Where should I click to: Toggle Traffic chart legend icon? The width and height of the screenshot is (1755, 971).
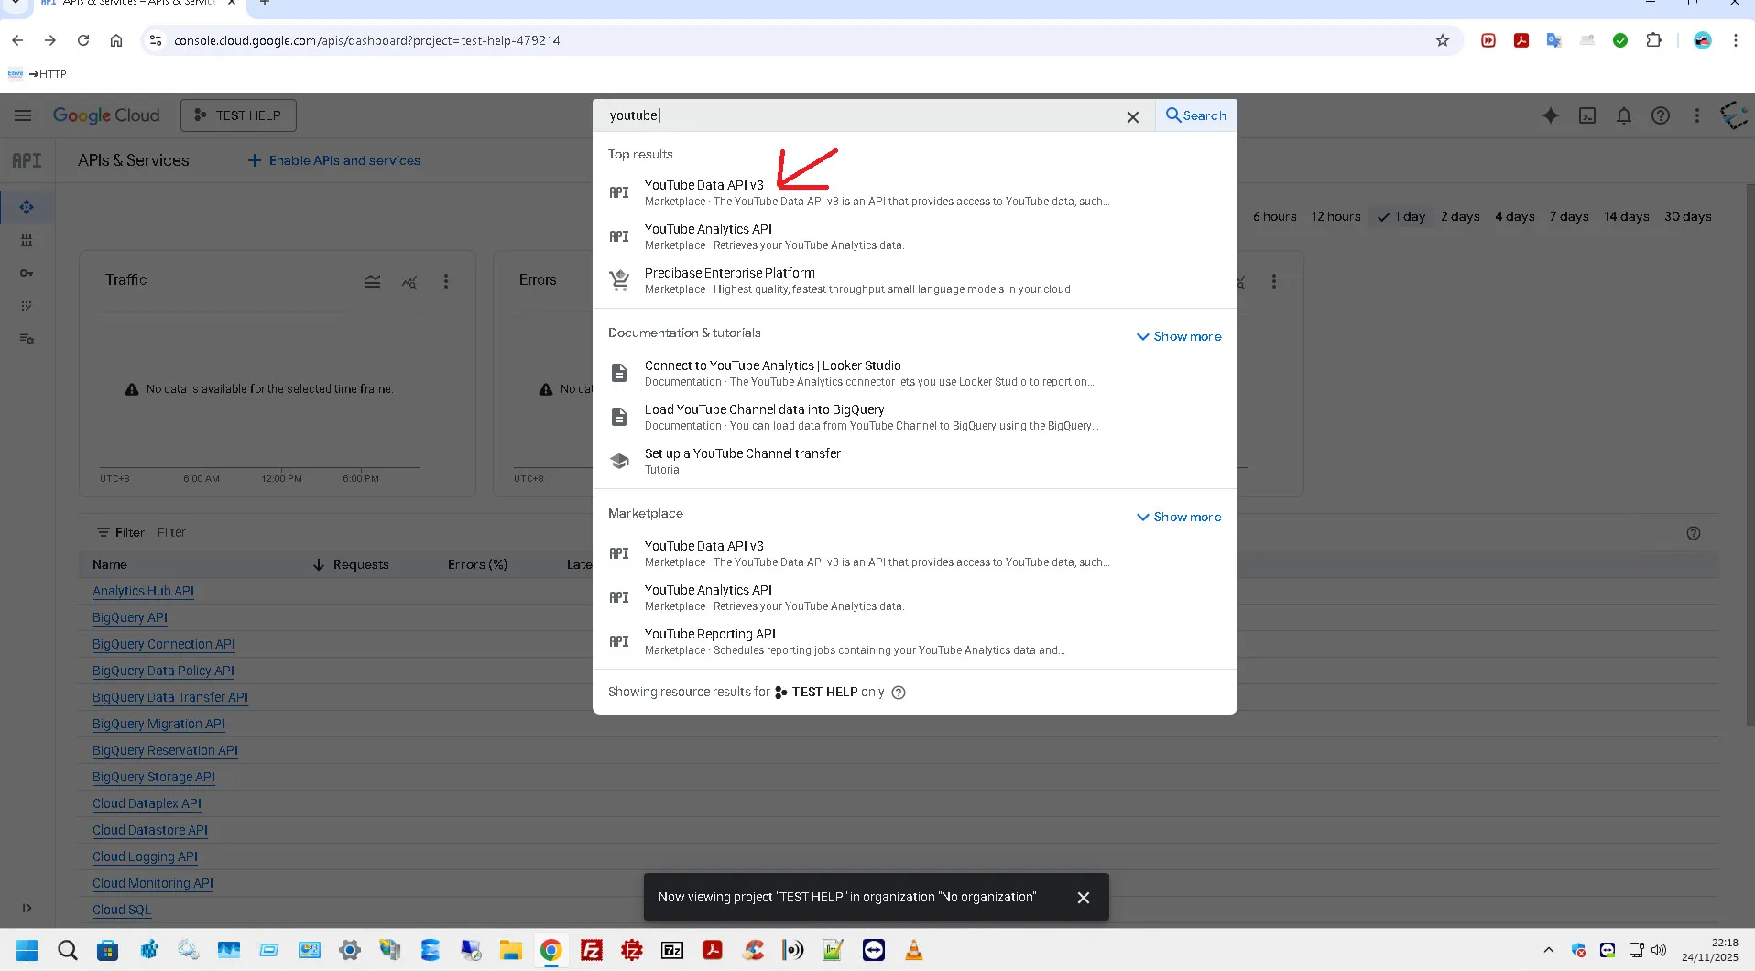pyautogui.click(x=373, y=281)
